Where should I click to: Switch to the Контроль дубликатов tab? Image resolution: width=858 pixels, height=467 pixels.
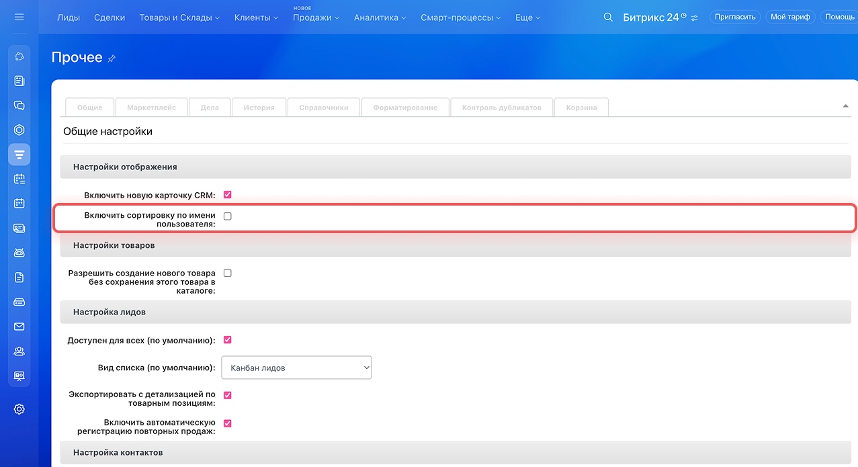(x=501, y=108)
